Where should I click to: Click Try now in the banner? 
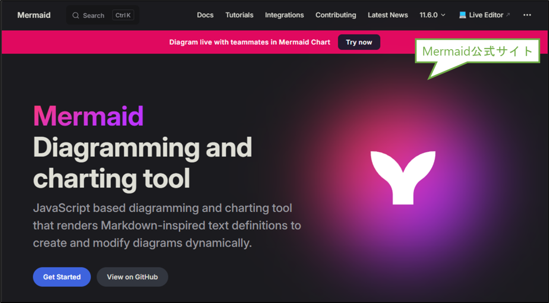(359, 42)
